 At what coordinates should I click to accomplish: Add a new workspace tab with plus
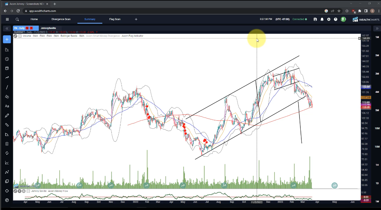(x=136, y=19)
